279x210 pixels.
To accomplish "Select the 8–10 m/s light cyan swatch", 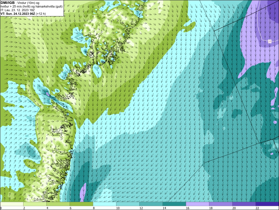I will 105,204.
